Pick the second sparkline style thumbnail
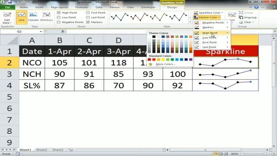The image size is (277, 156). coord(139,17)
